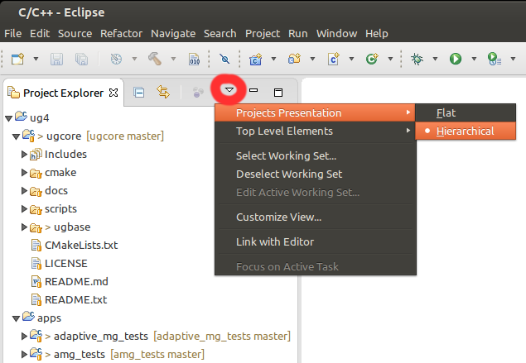Screen dimensions: 526x363
Task: Expand the cmake folder
Action: pyautogui.click(x=24, y=173)
